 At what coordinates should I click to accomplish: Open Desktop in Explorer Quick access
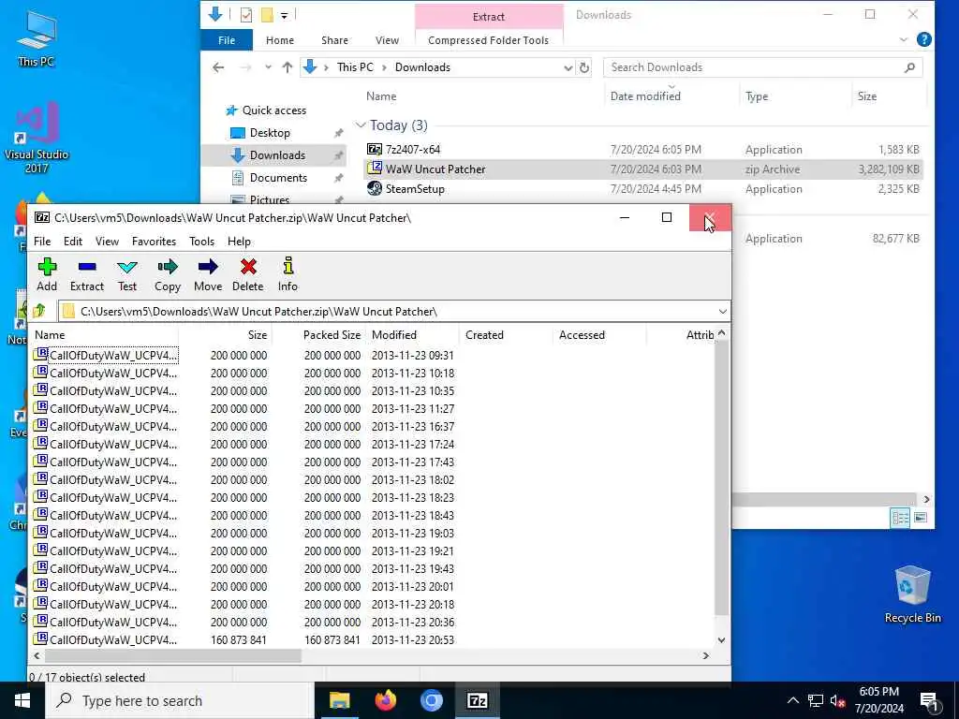[270, 133]
